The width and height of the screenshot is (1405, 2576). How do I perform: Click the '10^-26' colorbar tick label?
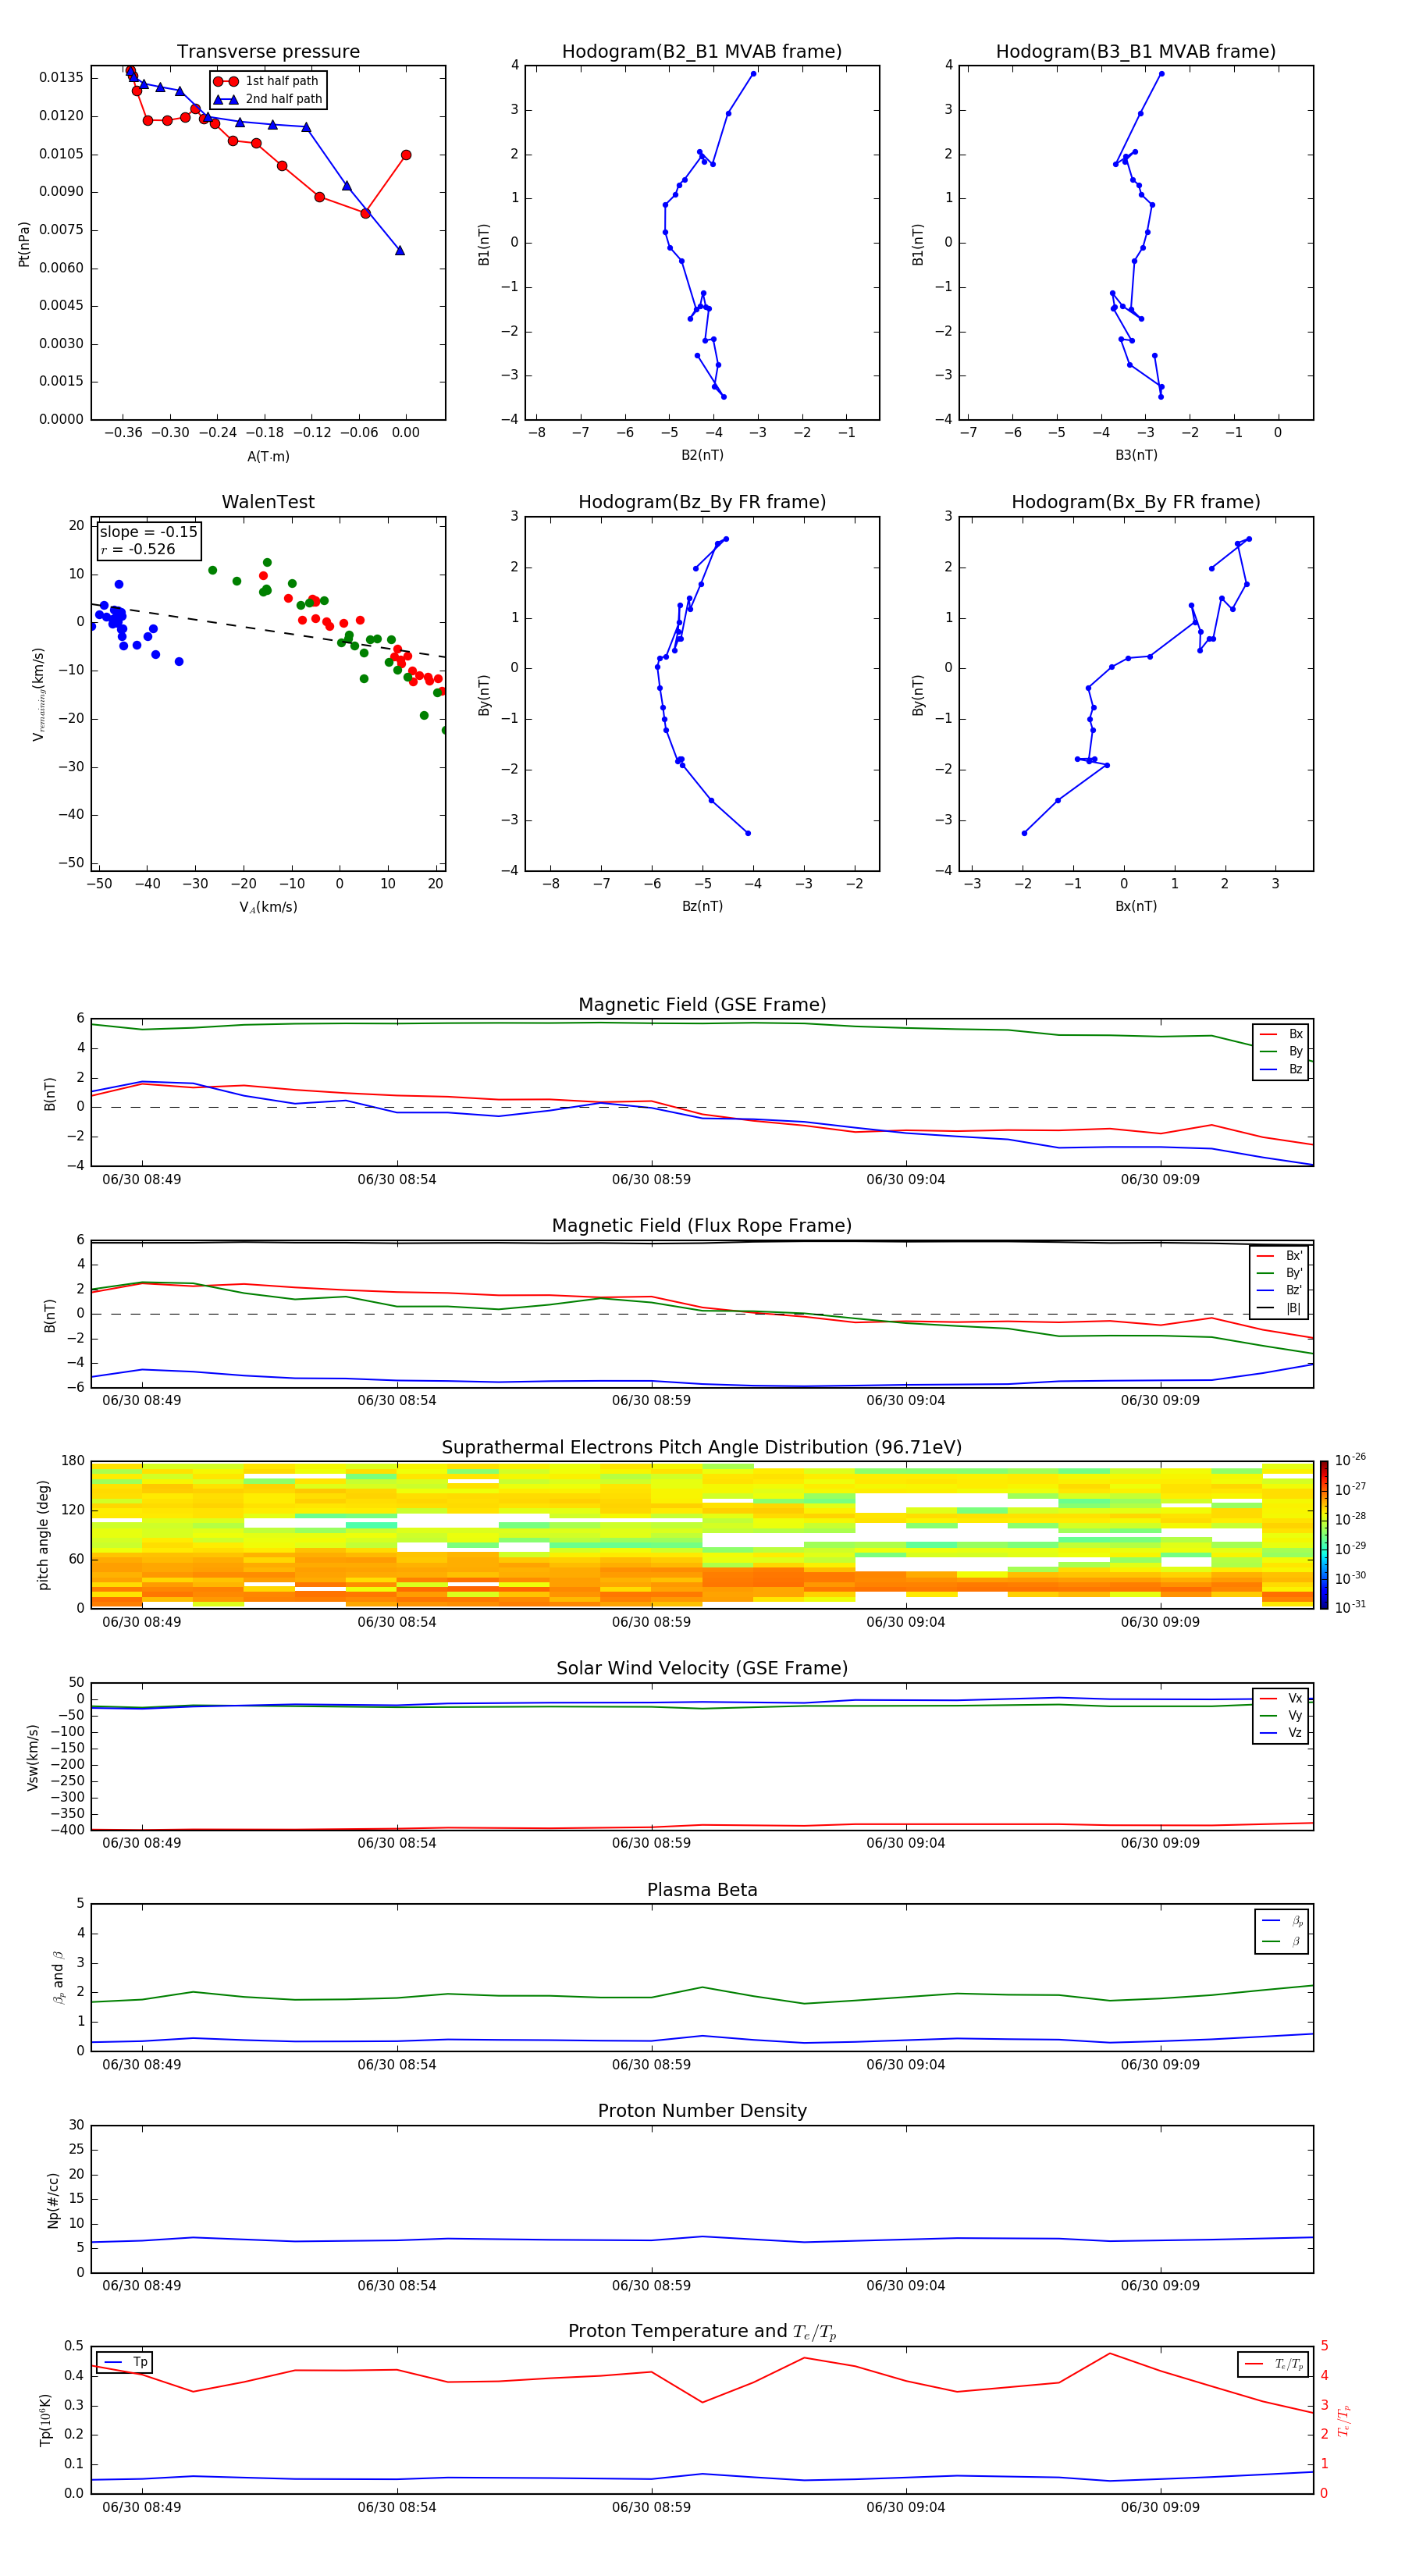click(1350, 1460)
